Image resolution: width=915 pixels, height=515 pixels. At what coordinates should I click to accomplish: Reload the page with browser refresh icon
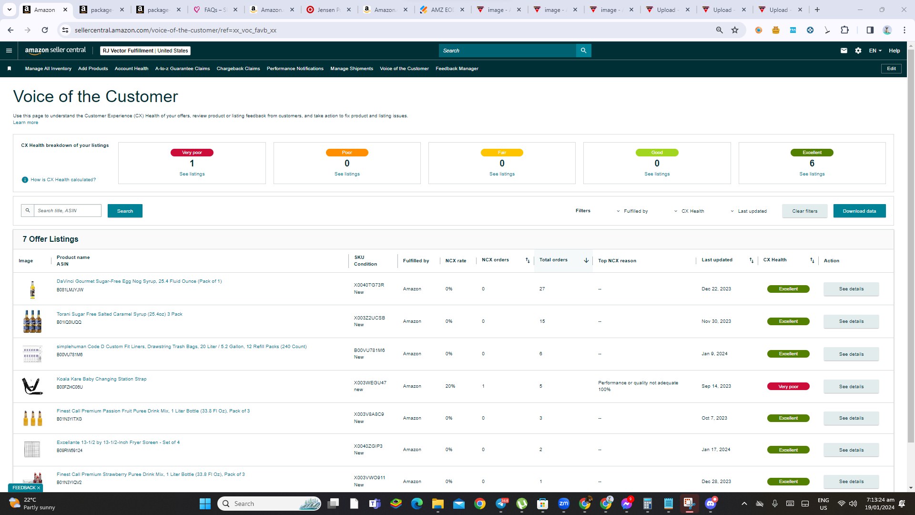[x=45, y=30]
